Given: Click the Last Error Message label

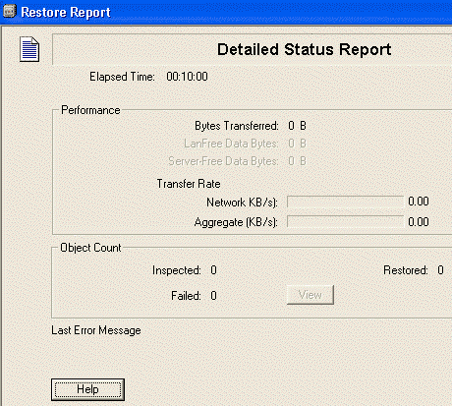Looking at the screenshot, I should pos(96,330).
